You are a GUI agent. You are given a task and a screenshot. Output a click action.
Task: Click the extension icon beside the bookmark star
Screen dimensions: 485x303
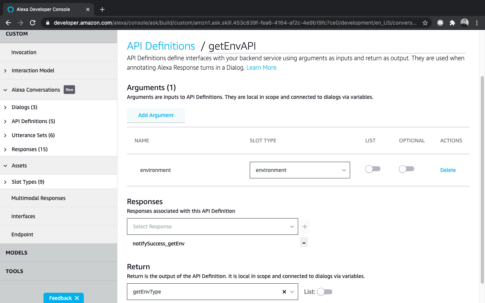440,23
